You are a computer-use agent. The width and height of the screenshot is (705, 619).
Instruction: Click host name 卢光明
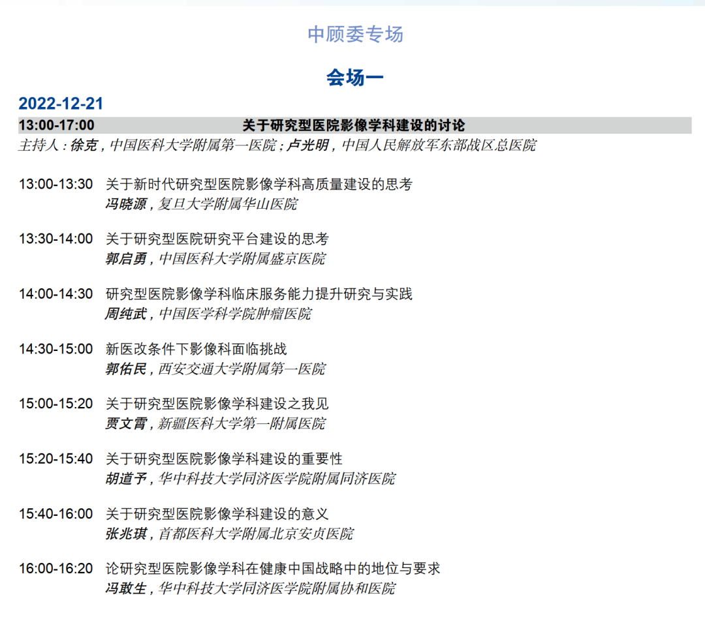[308, 145]
